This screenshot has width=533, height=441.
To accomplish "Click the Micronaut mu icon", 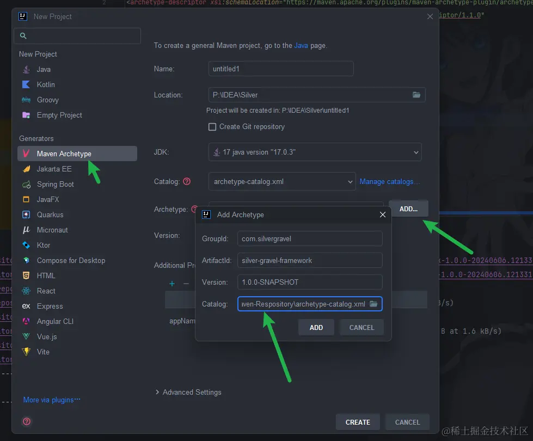I will [26, 230].
